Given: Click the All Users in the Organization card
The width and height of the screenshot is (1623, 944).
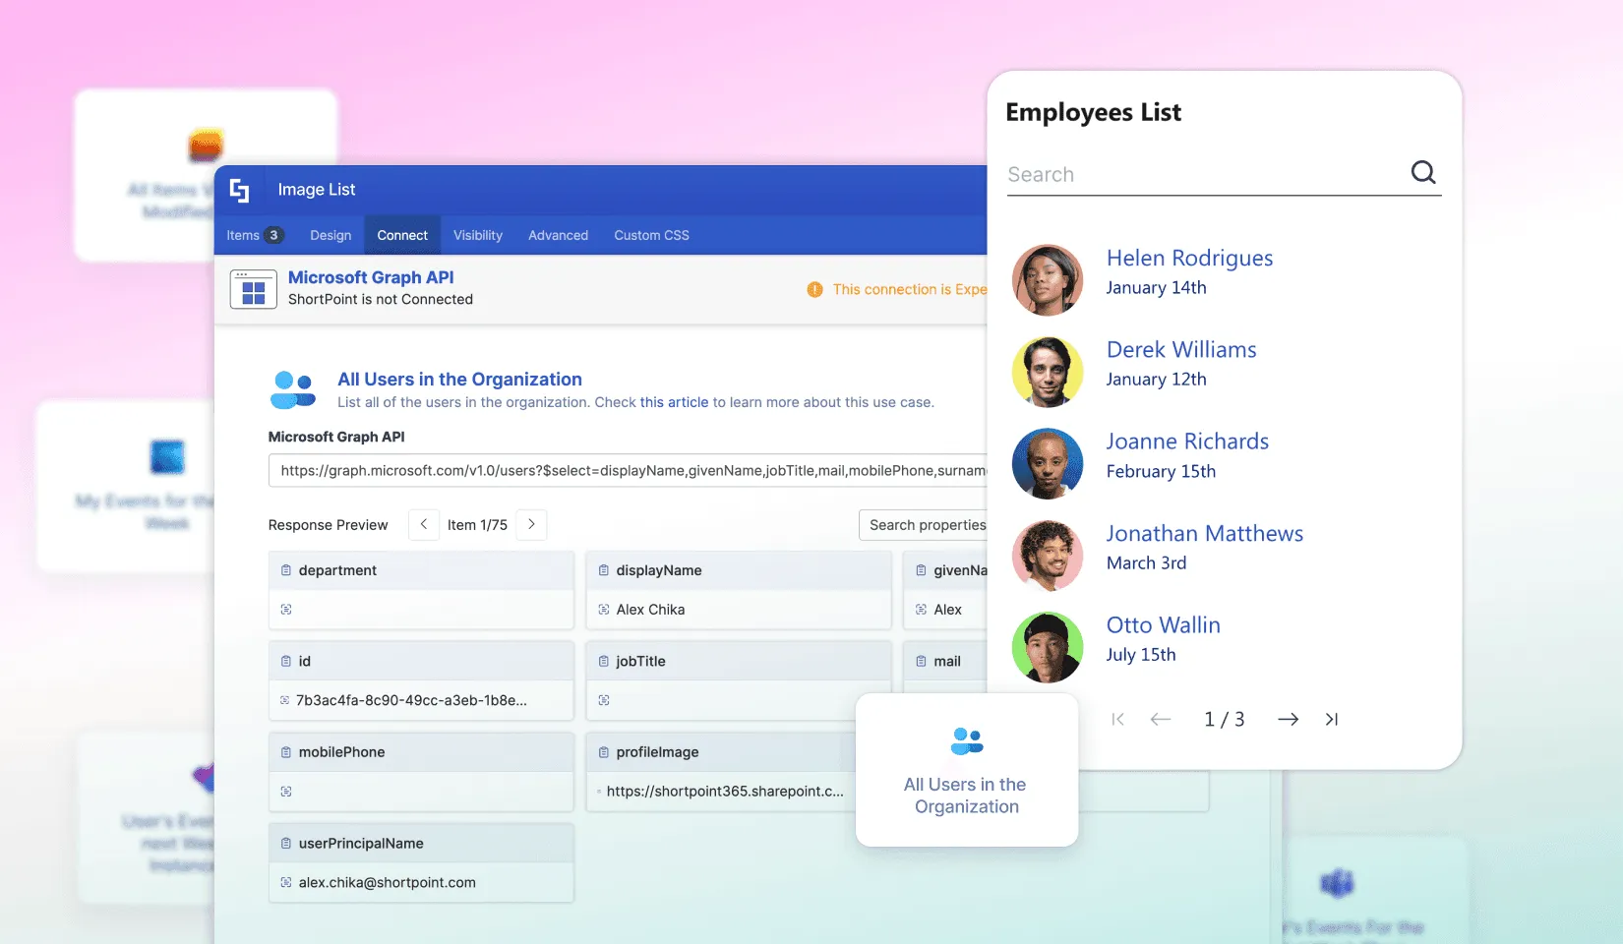Looking at the screenshot, I should coord(967,770).
